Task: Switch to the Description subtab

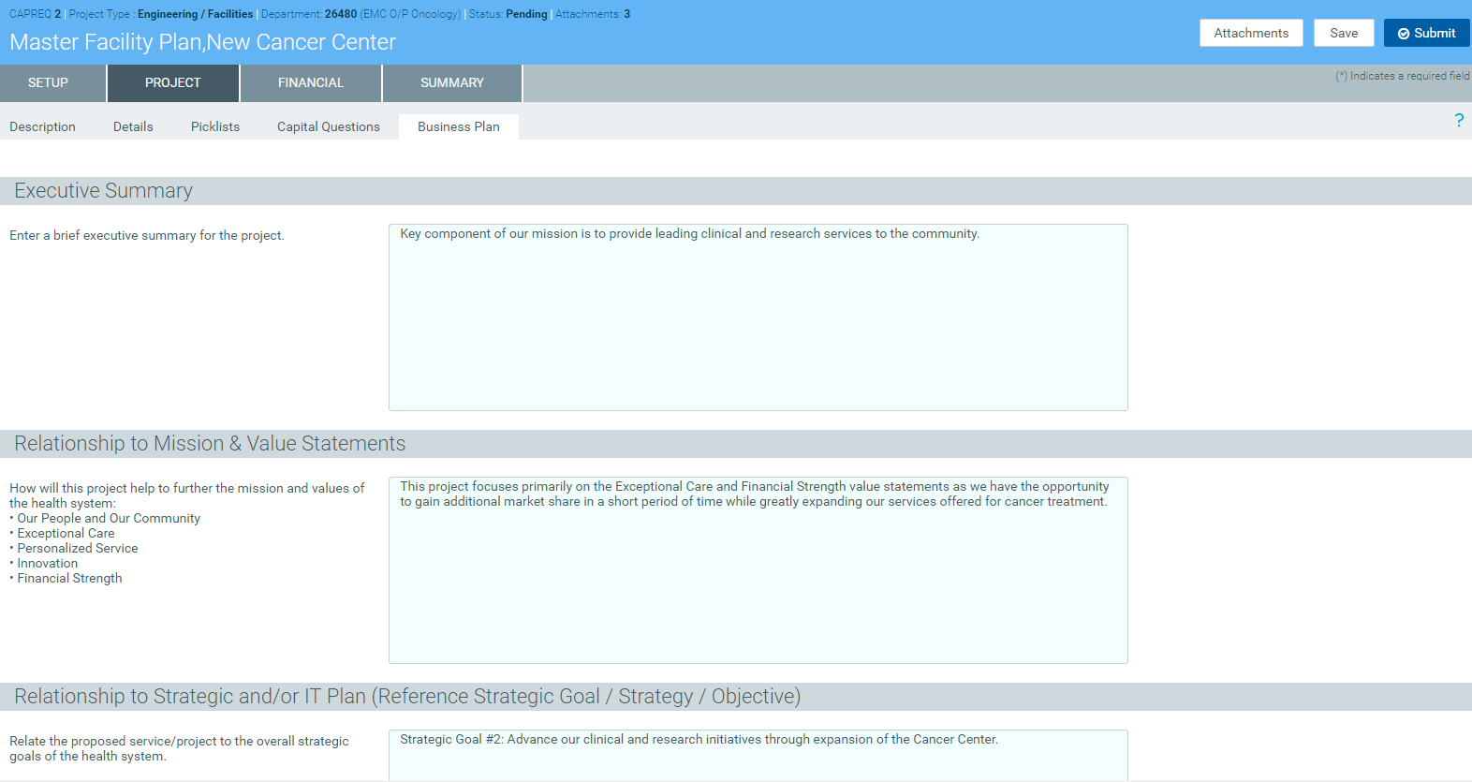Action: pyautogui.click(x=42, y=127)
